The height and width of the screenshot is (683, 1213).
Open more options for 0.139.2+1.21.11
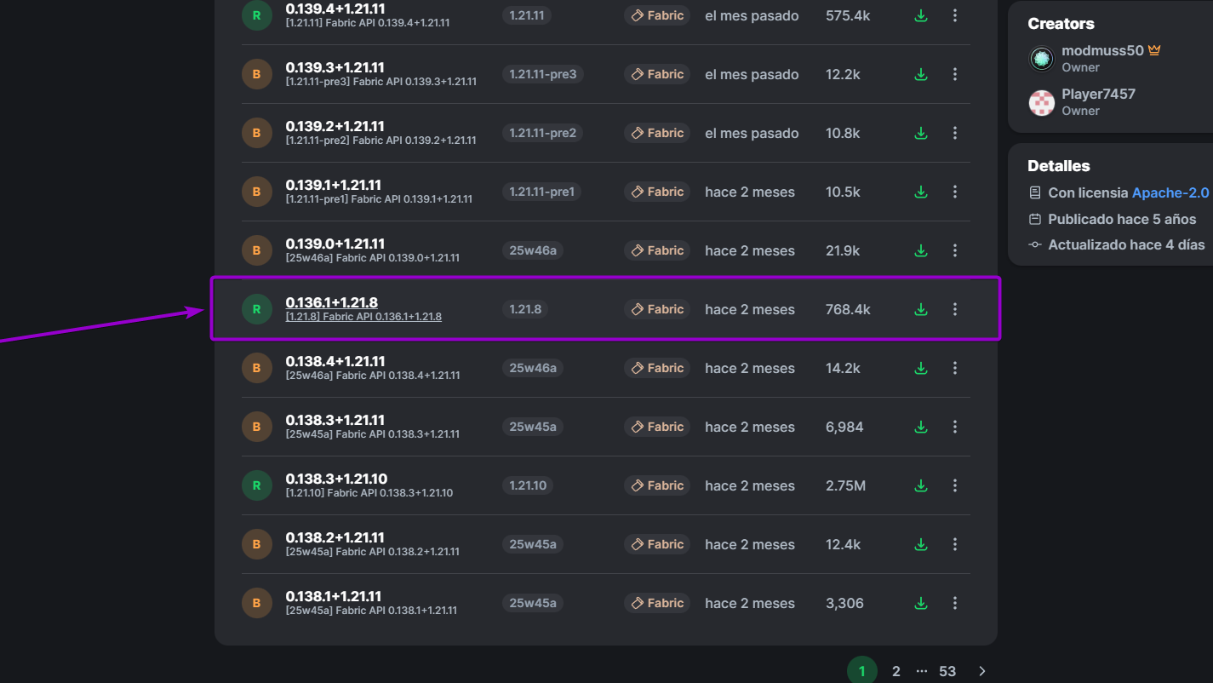click(954, 133)
